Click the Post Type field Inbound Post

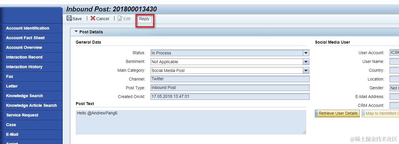230,88
